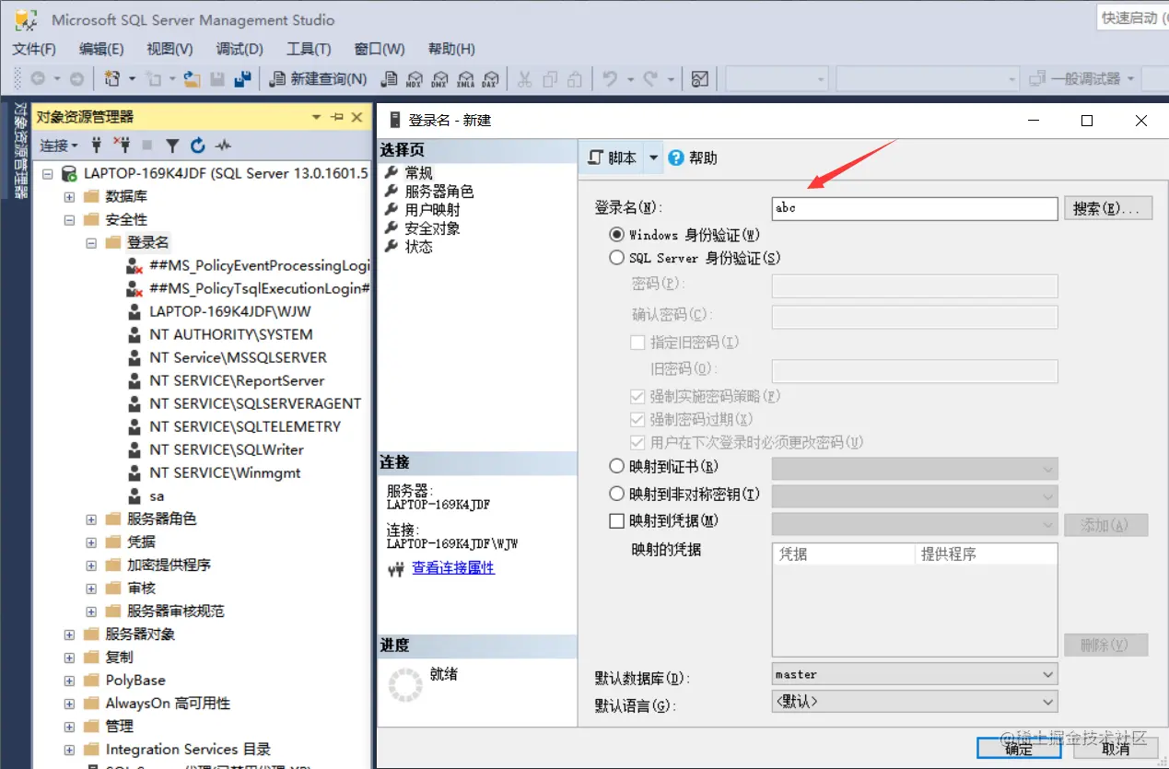Image resolution: width=1169 pixels, height=769 pixels.
Task: Select the 用户映射 page
Action: tap(432, 210)
